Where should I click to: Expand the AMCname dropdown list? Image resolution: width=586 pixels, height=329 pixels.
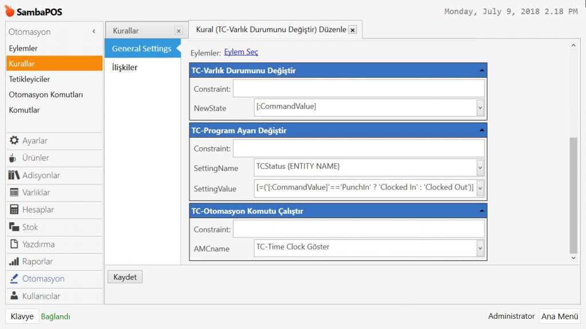[480, 248]
